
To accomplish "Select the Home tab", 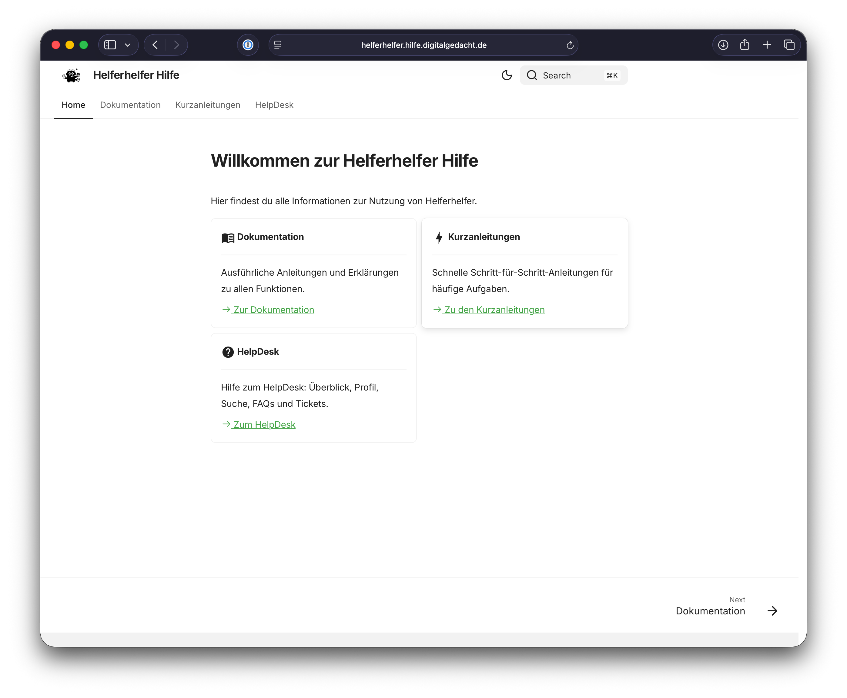I will (x=73, y=105).
